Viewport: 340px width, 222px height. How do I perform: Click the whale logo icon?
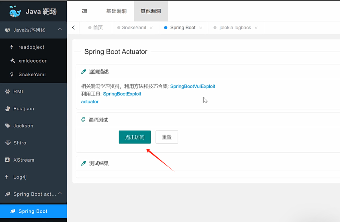tap(15, 12)
